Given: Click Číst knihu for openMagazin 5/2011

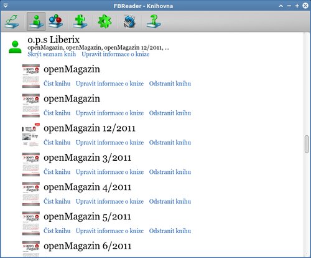Looking at the screenshot, I should coord(57,231).
